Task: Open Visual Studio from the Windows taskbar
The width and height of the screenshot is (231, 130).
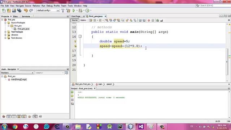Action: [x=141, y=127]
